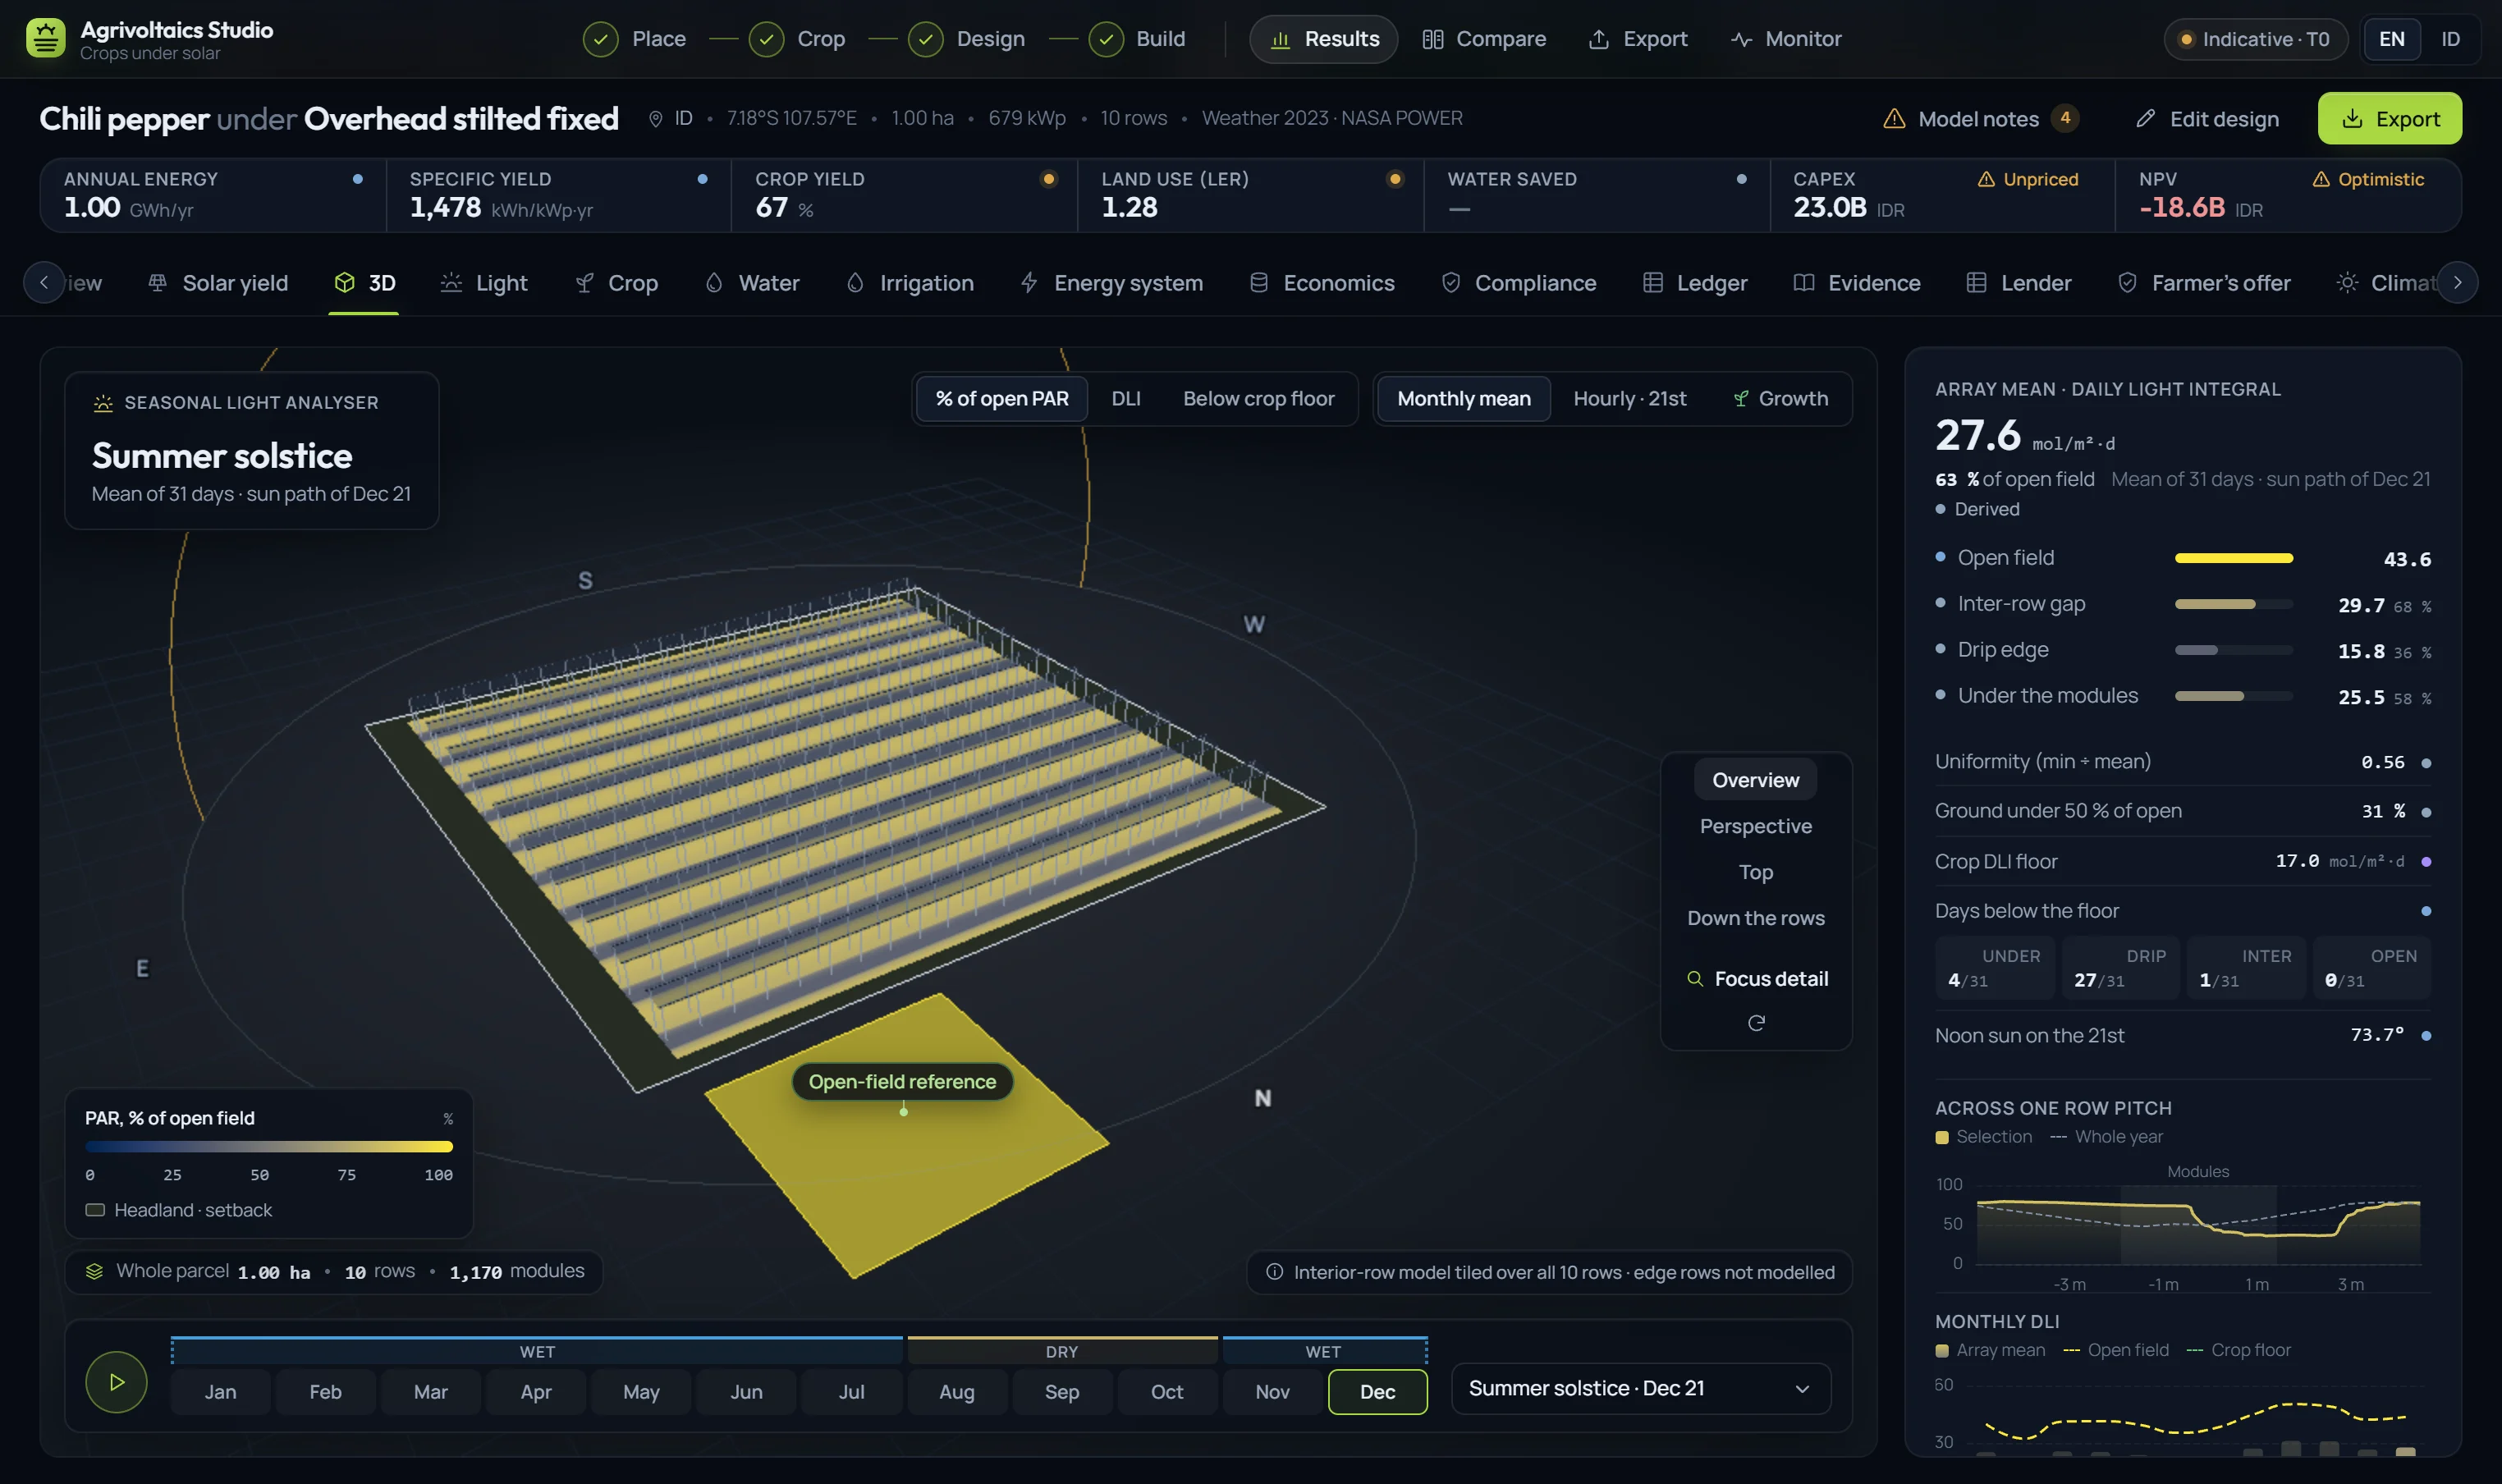The image size is (2502, 1484).
Task: Click the info icon on interior-row model note
Action: [1274, 1272]
